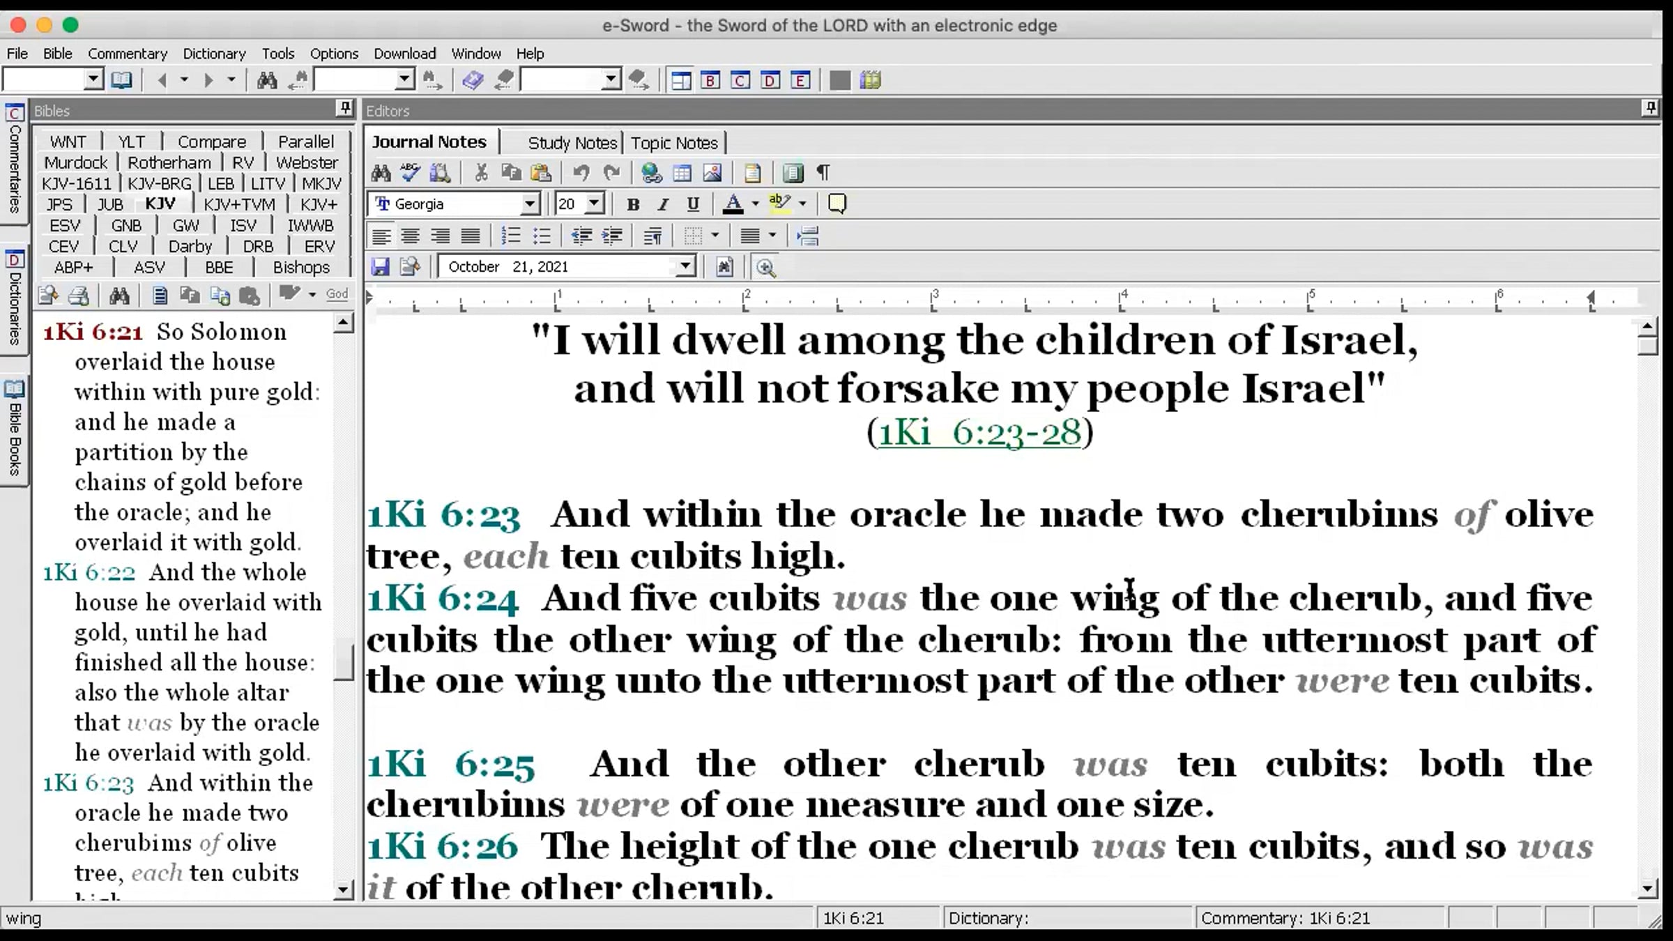The width and height of the screenshot is (1673, 941).
Task: Follow the 1Ki 6:23-28 scripture link
Action: [x=979, y=433]
